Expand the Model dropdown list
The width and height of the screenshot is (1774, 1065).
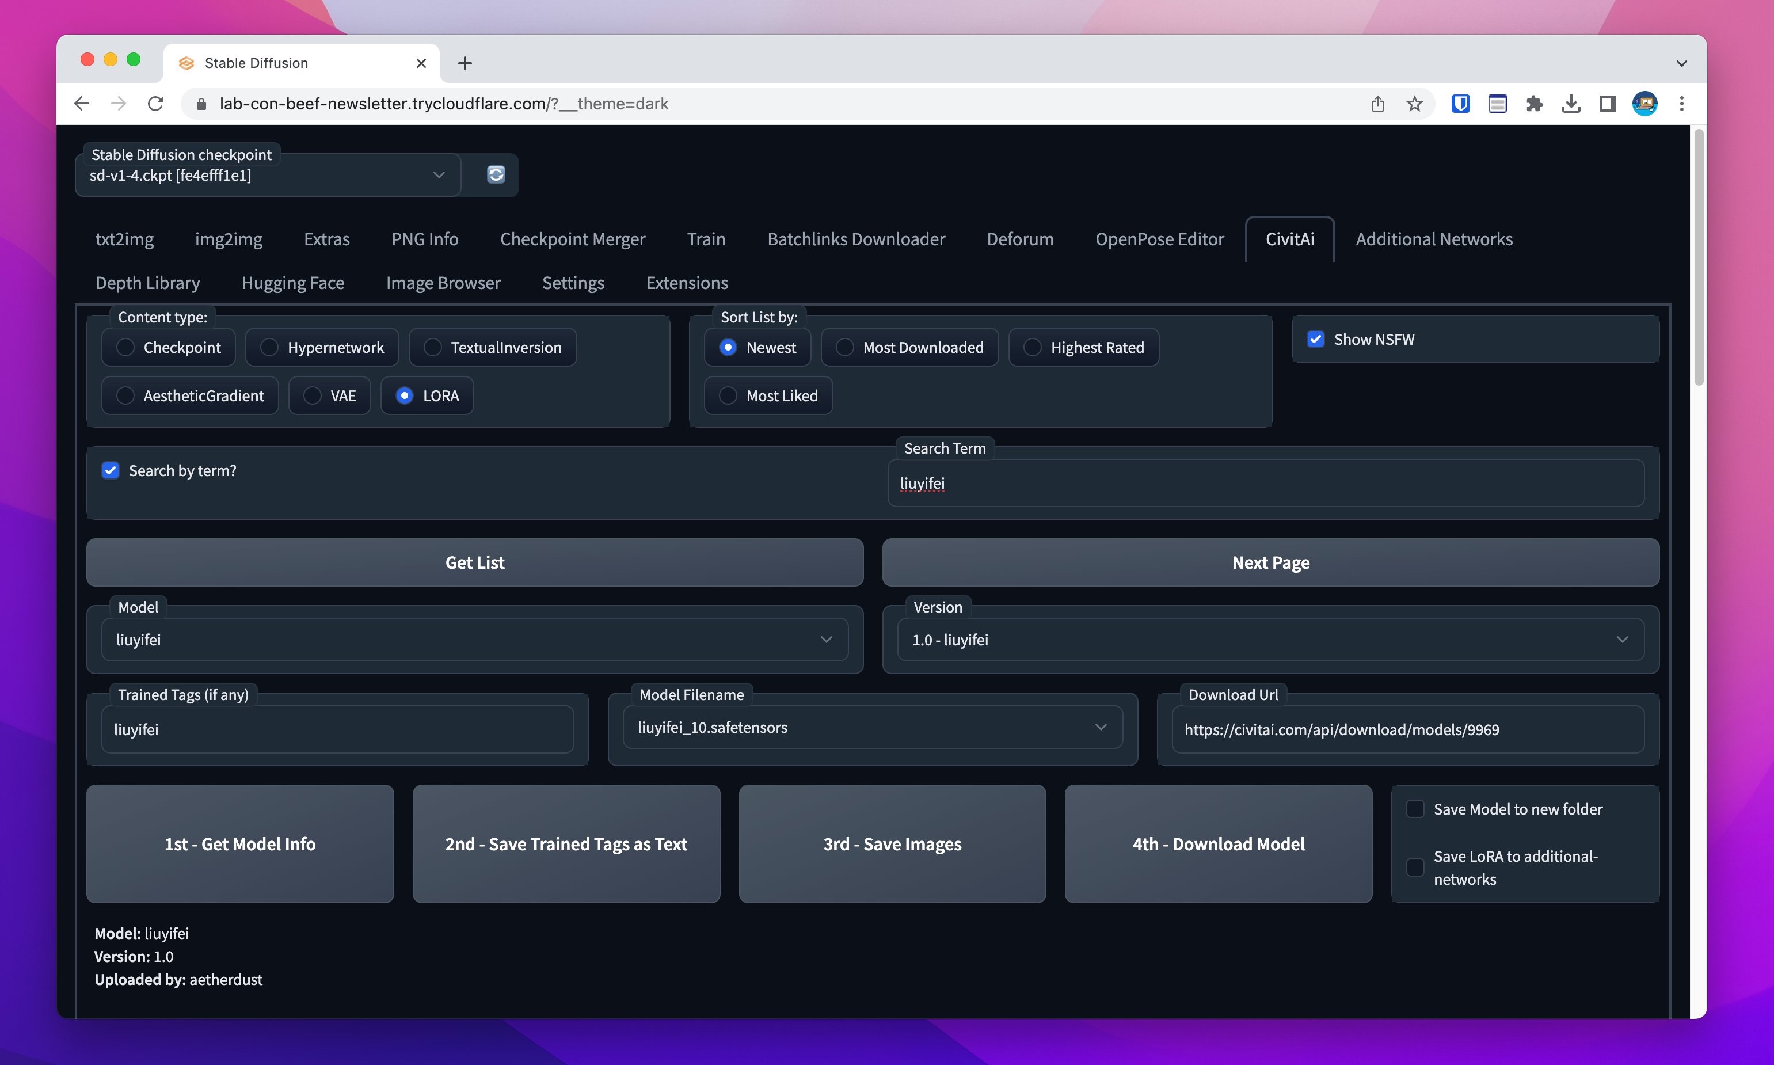coord(825,640)
